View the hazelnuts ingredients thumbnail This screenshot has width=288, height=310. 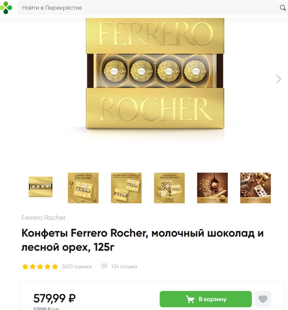tap(256, 188)
